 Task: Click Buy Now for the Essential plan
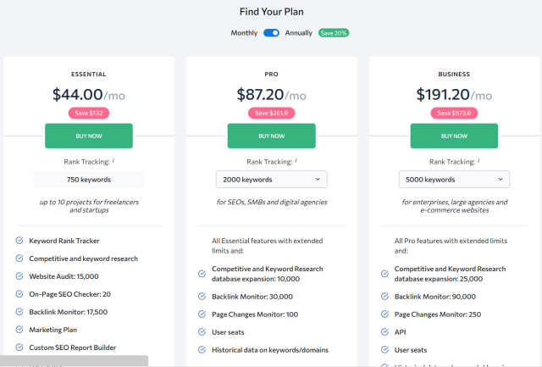[89, 136]
